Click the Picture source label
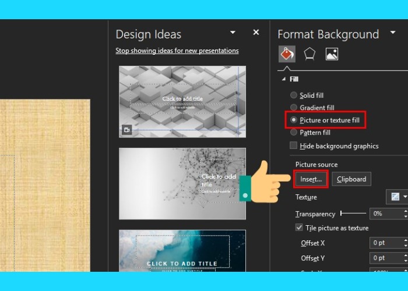The height and width of the screenshot is (291, 408). 316,165
